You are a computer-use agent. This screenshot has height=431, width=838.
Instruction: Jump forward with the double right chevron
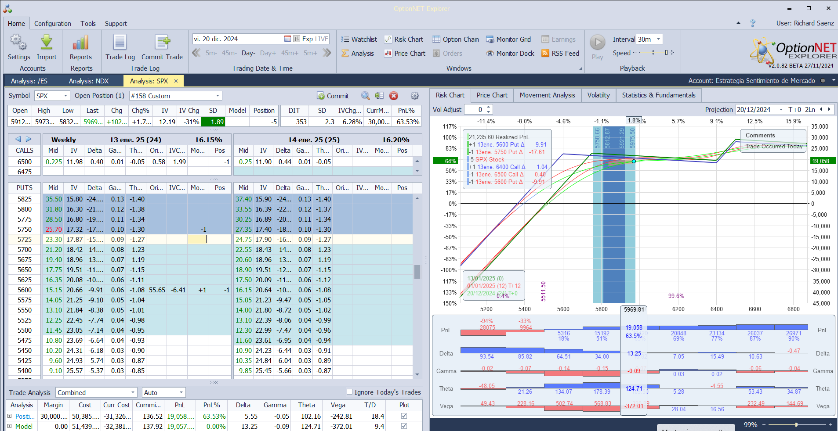tap(326, 53)
